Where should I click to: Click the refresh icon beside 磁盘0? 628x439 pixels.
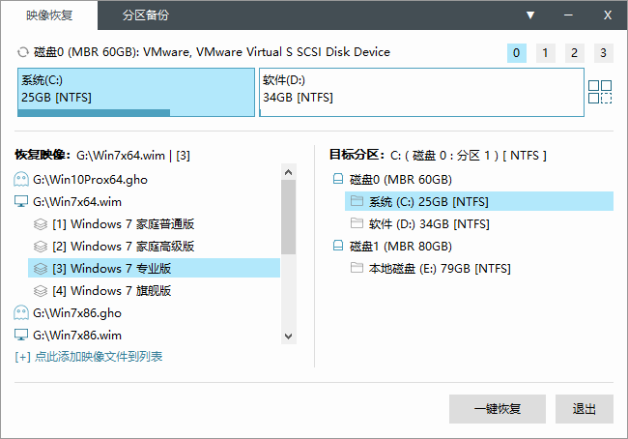[23, 52]
